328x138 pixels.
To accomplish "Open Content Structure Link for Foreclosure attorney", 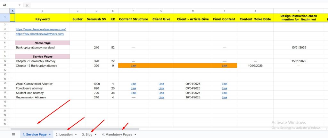I will click(x=134, y=88).
